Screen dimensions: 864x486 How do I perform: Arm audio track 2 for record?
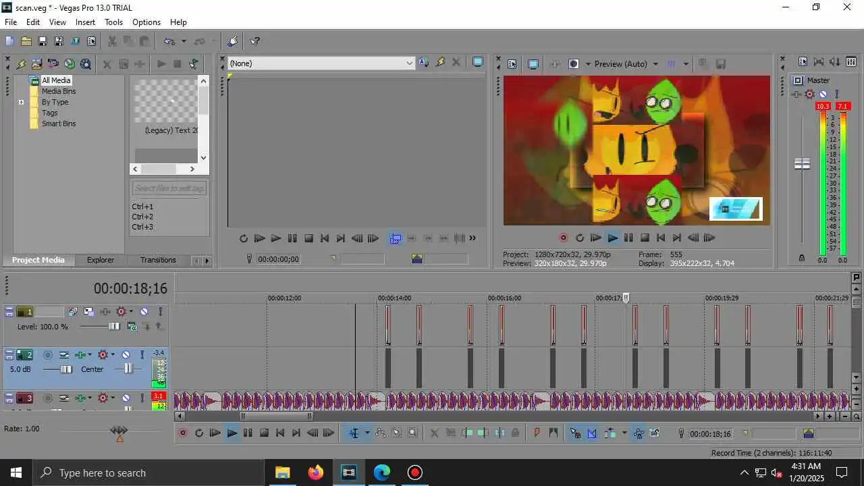point(48,355)
